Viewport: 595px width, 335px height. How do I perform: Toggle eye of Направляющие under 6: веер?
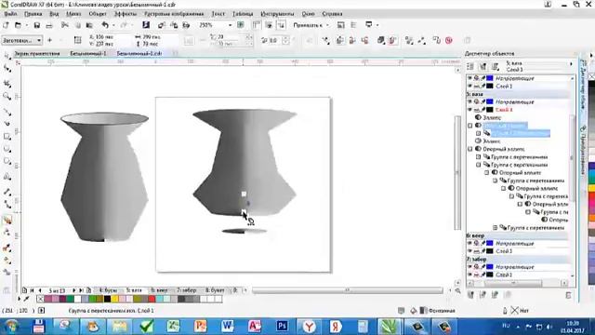click(470, 243)
